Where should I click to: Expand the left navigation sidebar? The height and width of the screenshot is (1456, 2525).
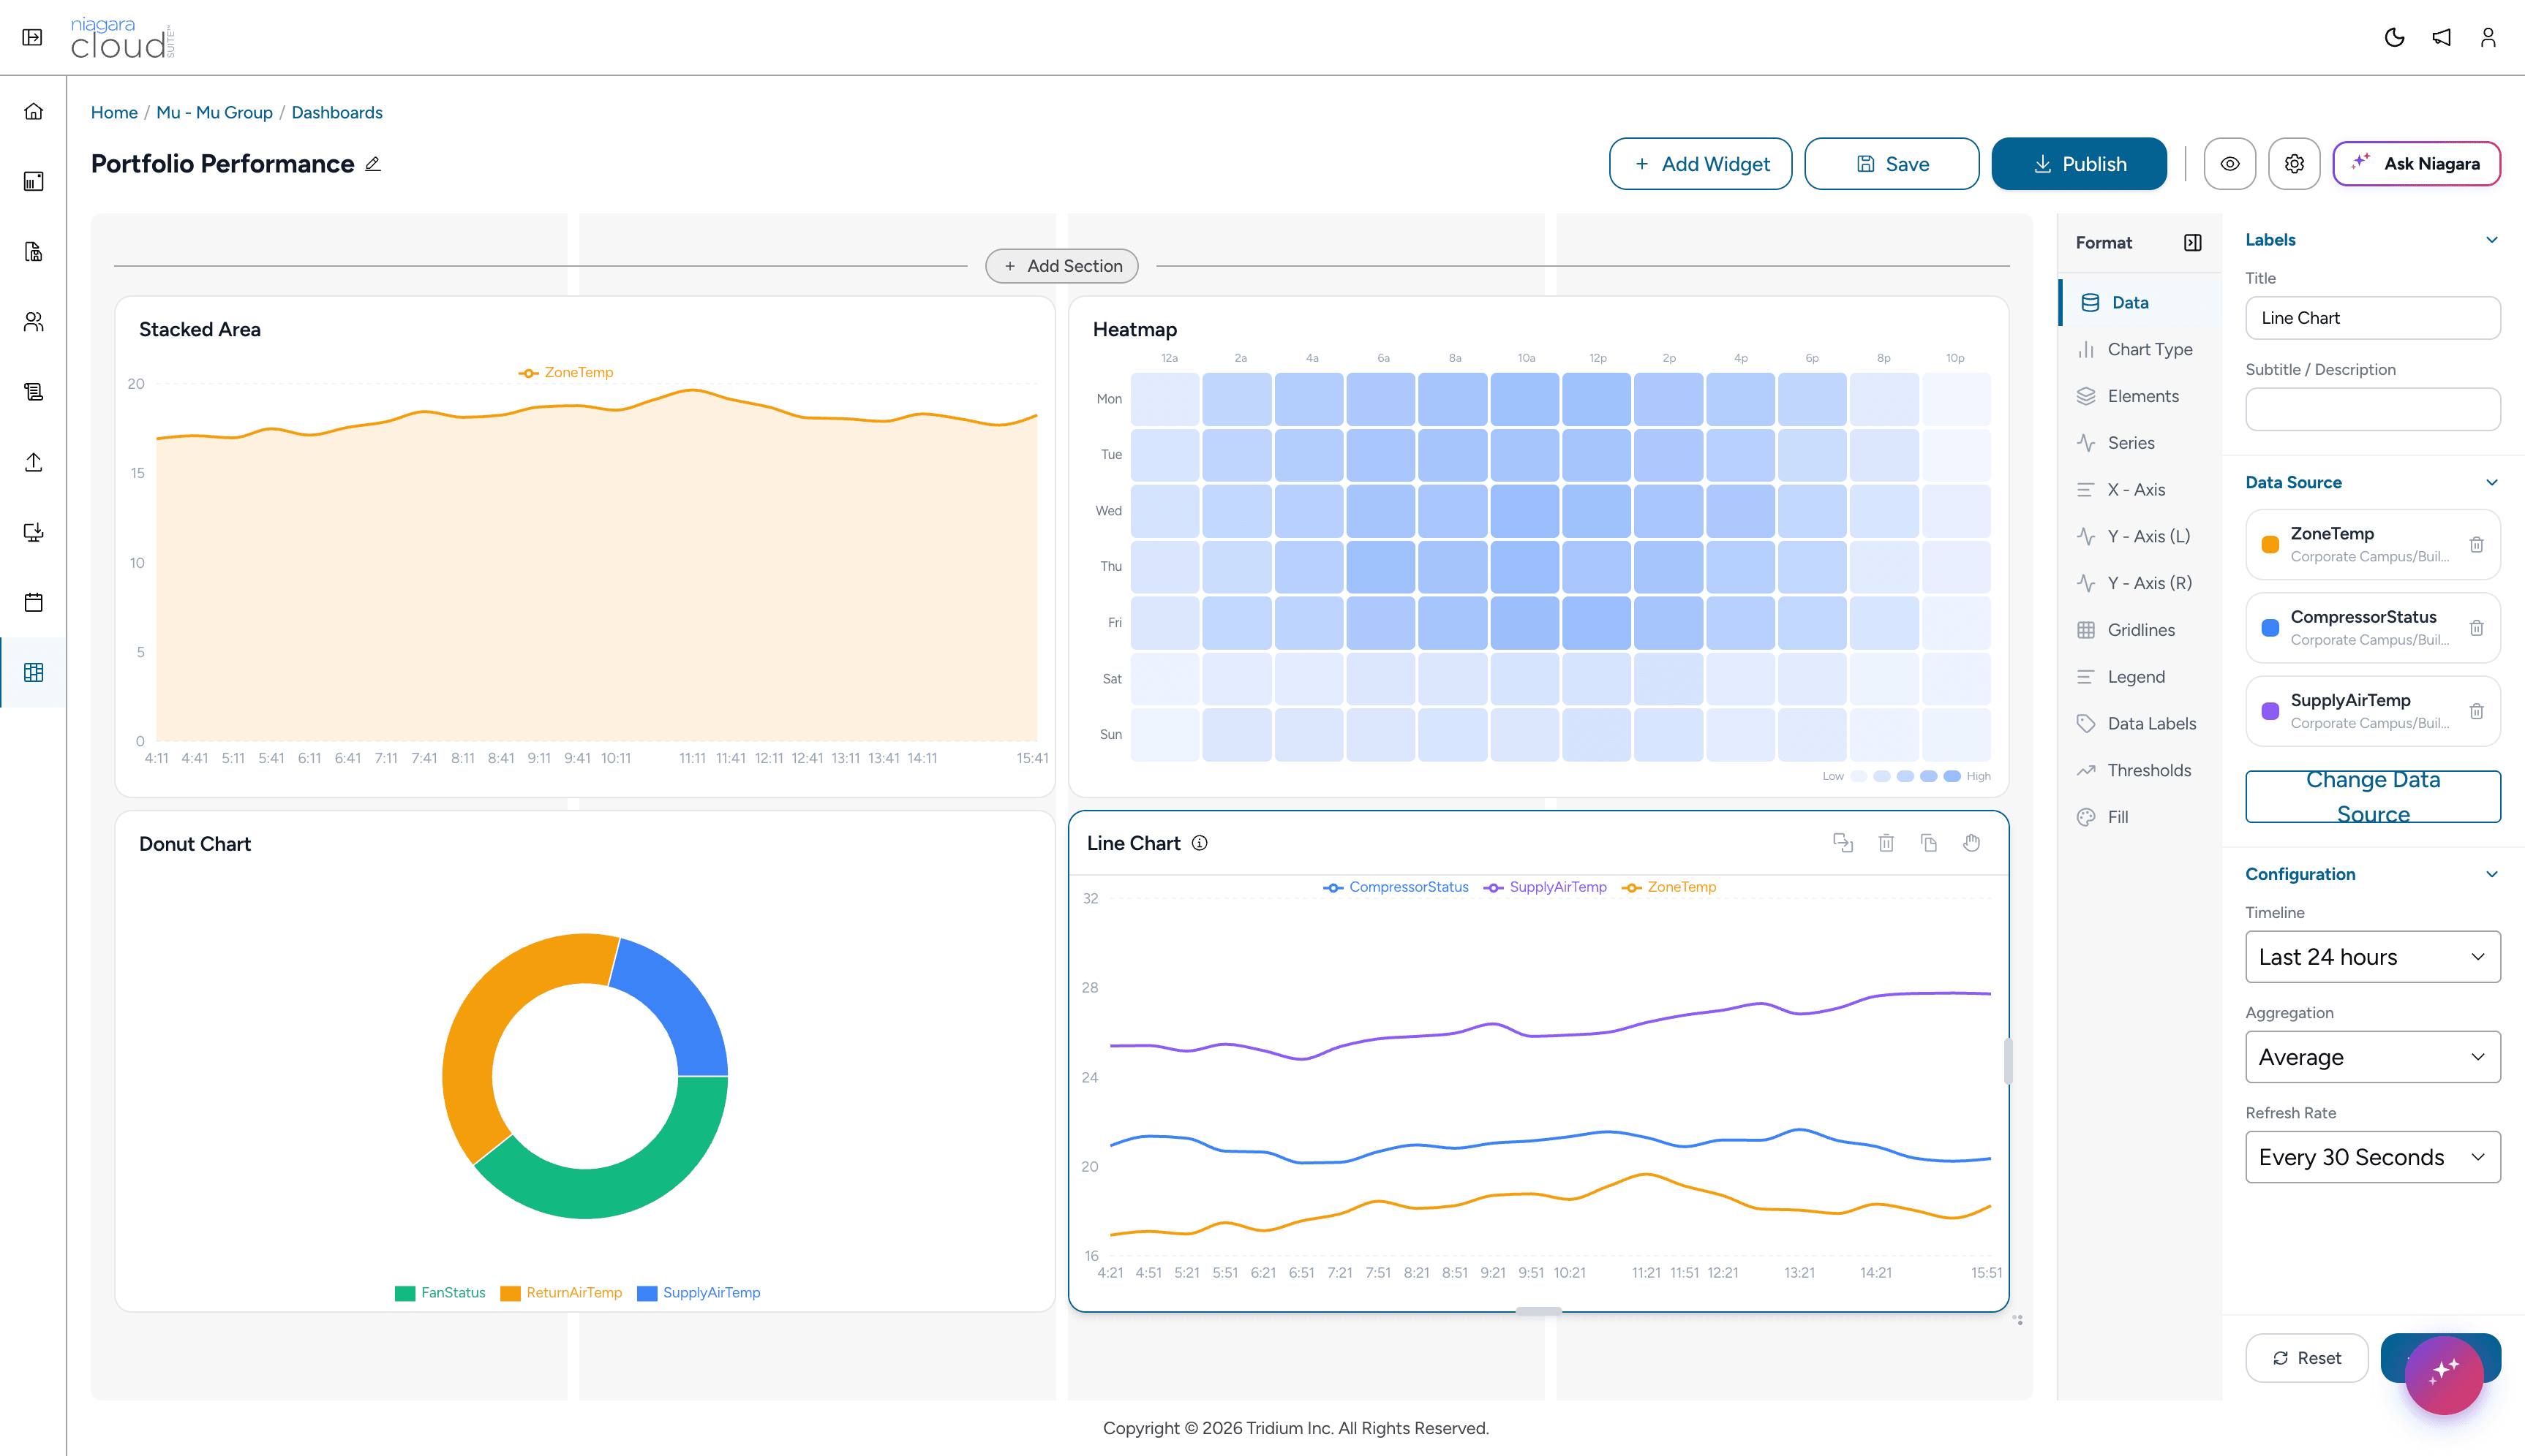click(32, 37)
